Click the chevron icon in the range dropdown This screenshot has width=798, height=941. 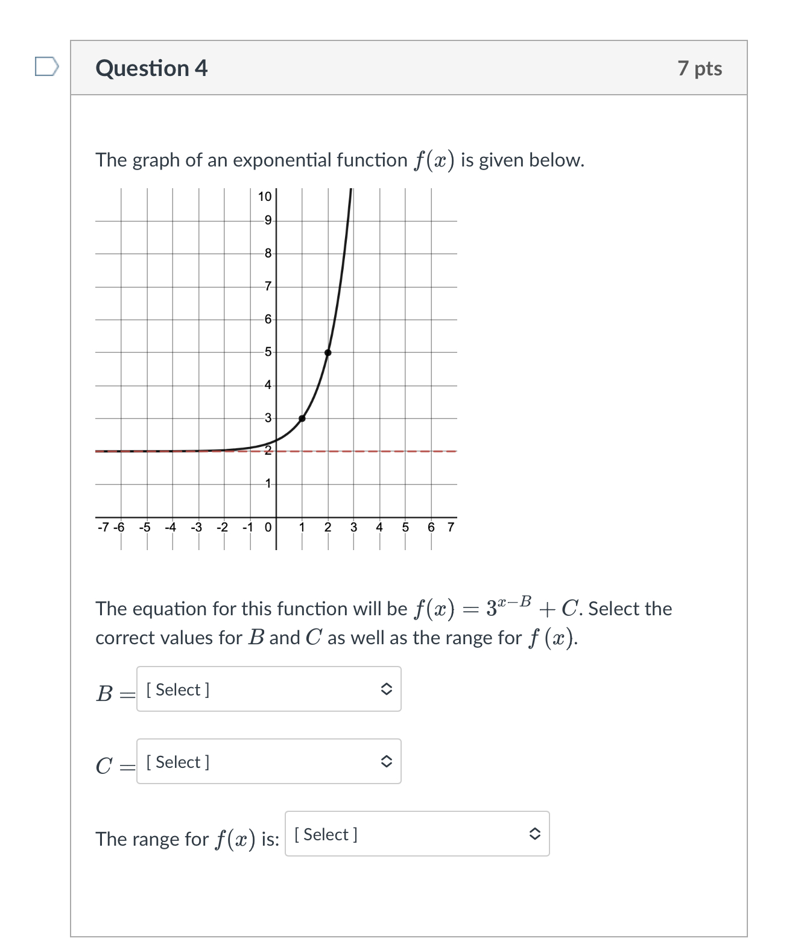point(536,835)
